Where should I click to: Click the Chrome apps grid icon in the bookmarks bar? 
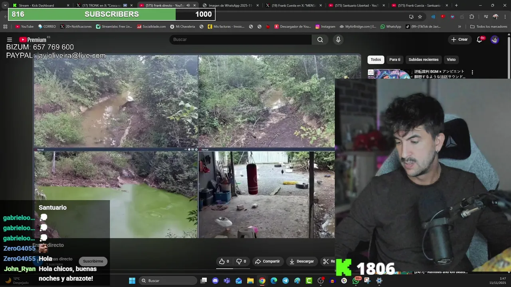(5, 27)
